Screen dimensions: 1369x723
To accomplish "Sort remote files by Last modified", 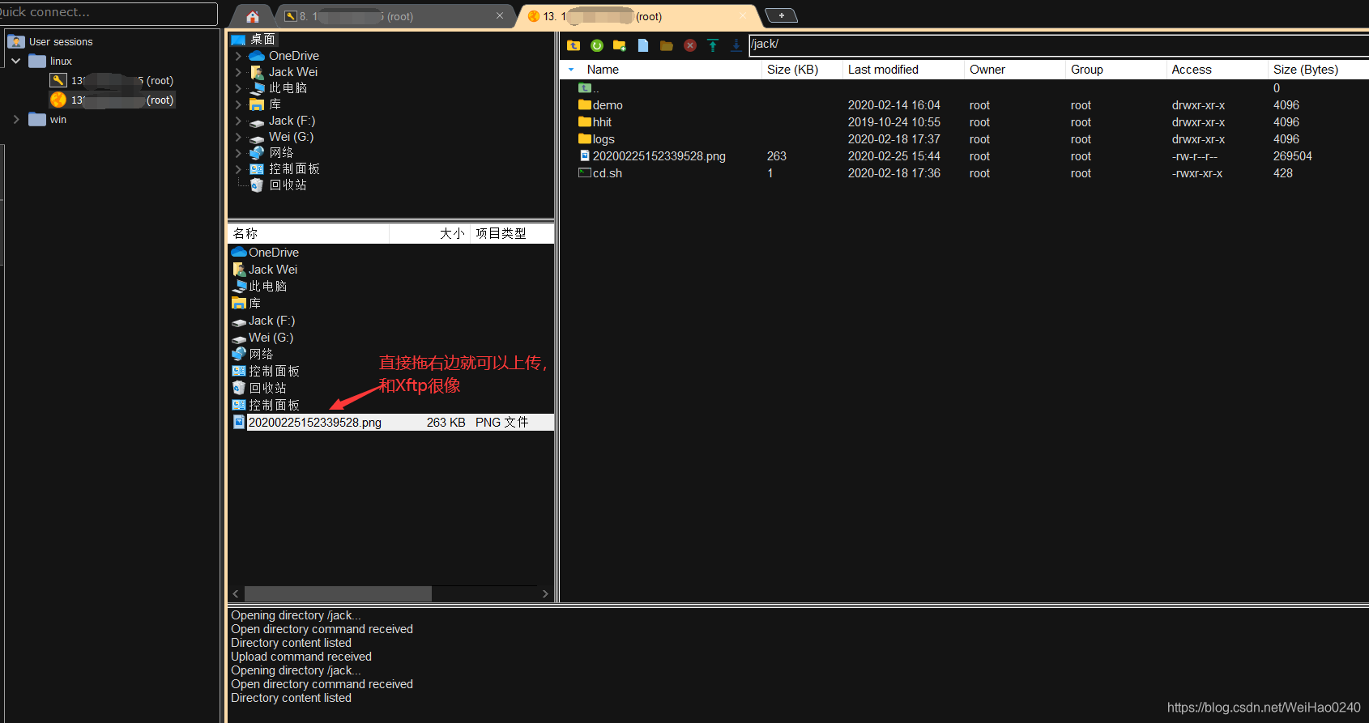I will pyautogui.click(x=903, y=70).
